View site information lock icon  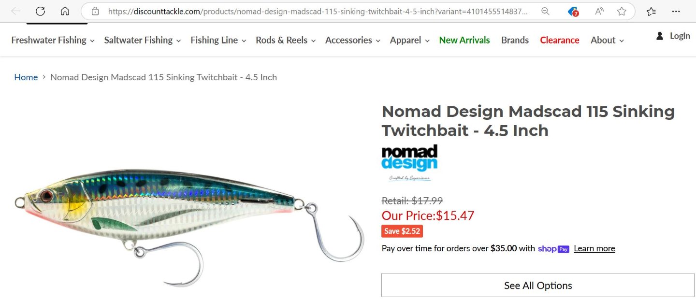tap(95, 11)
